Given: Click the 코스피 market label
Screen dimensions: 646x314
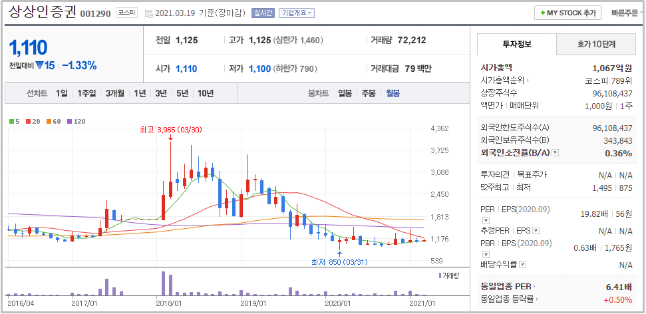Looking at the screenshot, I should (x=127, y=13).
